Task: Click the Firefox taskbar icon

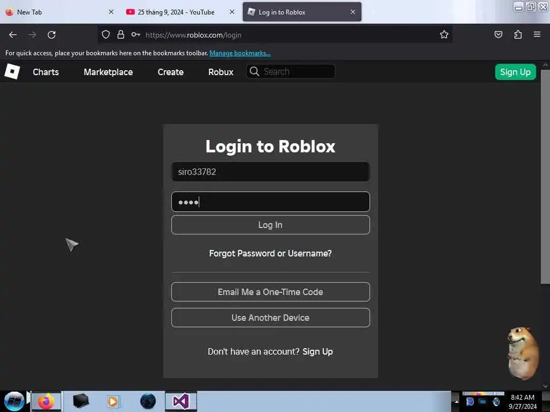Action: pos(46,401)
